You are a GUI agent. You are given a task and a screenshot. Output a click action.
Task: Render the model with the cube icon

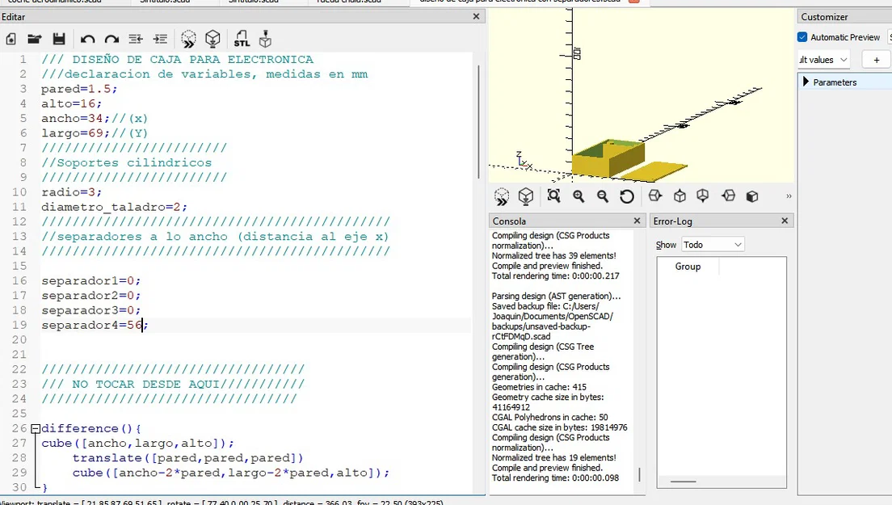(212, 40)
